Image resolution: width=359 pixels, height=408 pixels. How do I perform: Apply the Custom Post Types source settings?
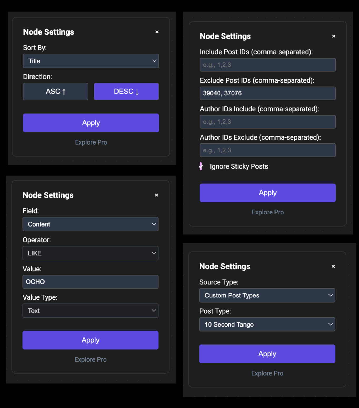267,354
